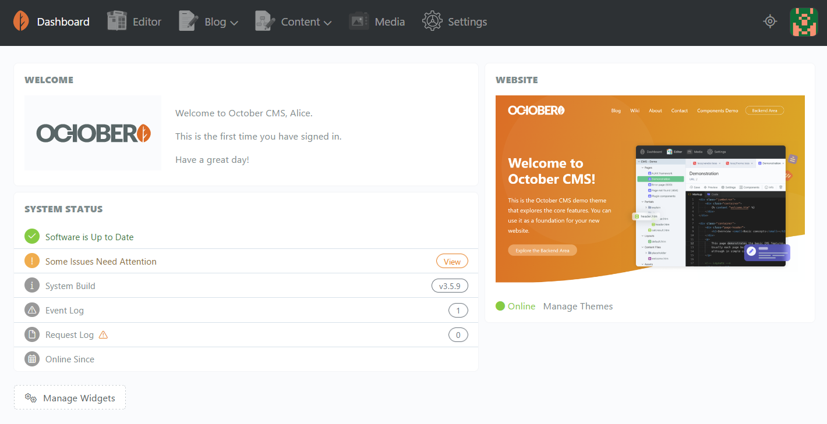
Task: Click the green checkmark status icon
Action: pos(32,237)
